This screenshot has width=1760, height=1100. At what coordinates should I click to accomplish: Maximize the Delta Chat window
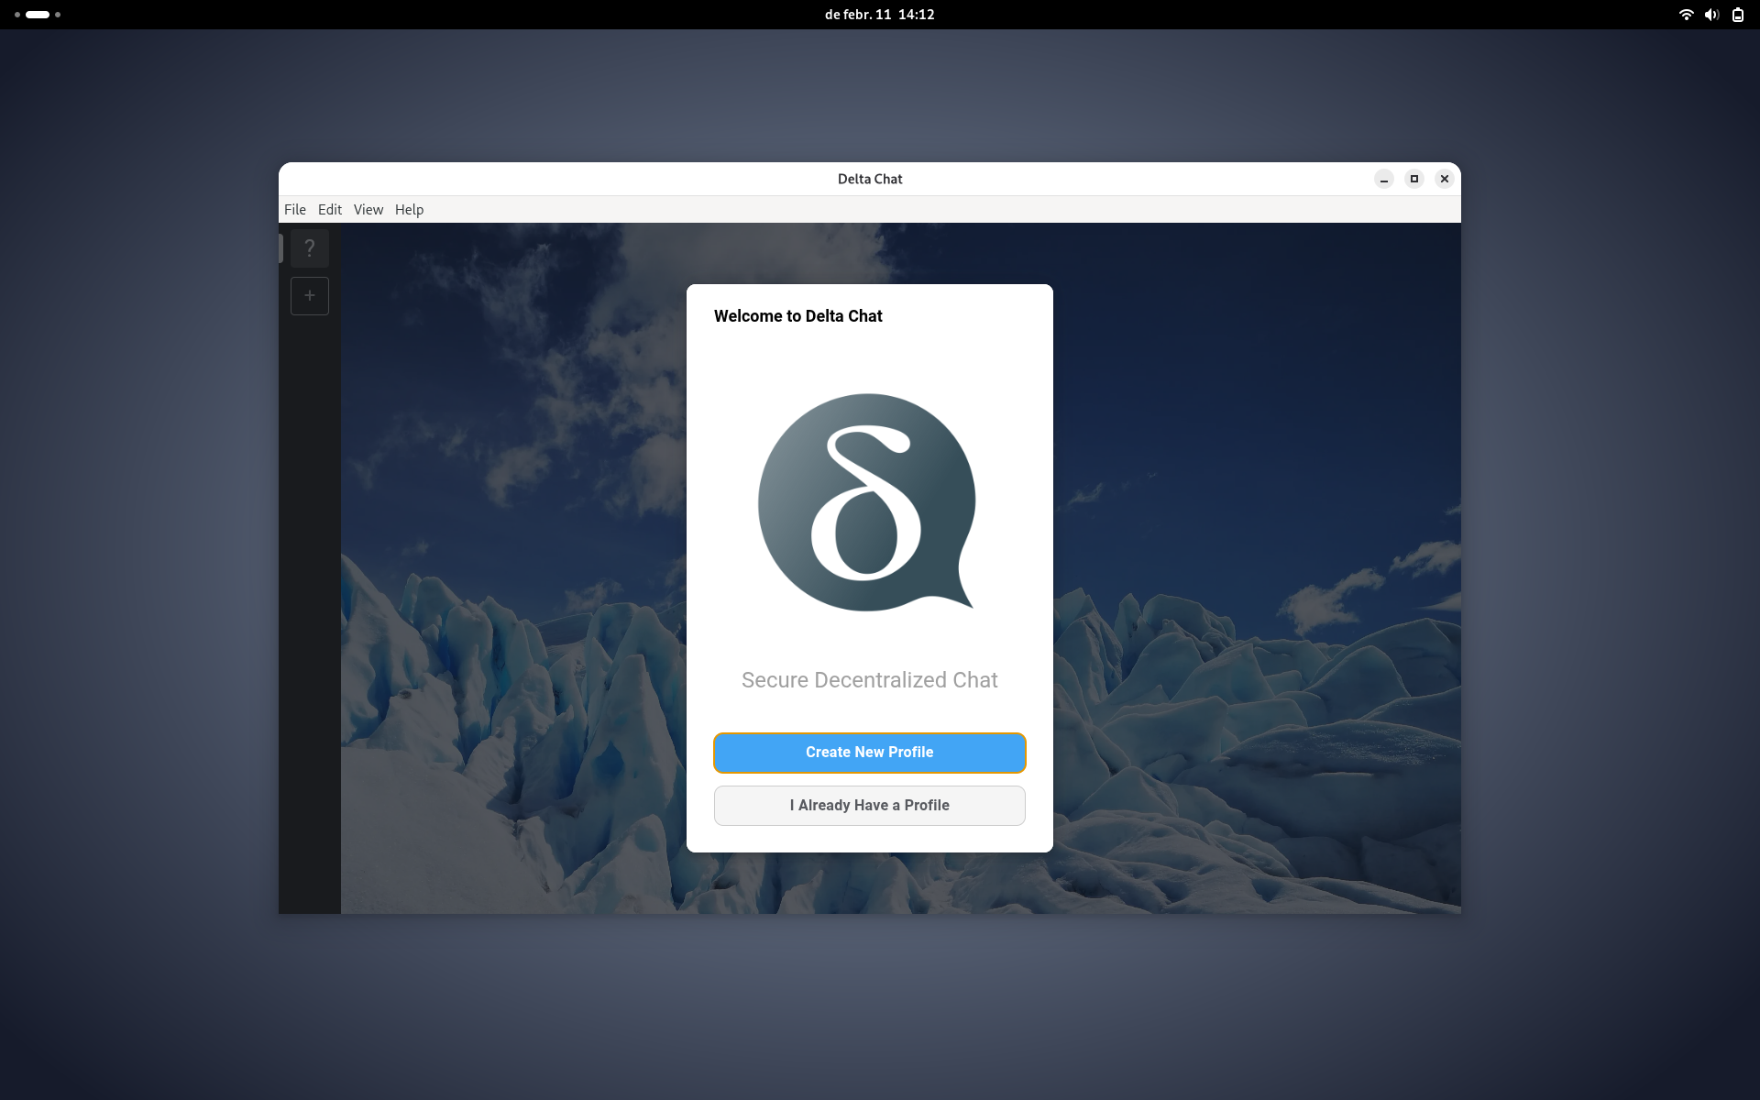click(1414, 179)
